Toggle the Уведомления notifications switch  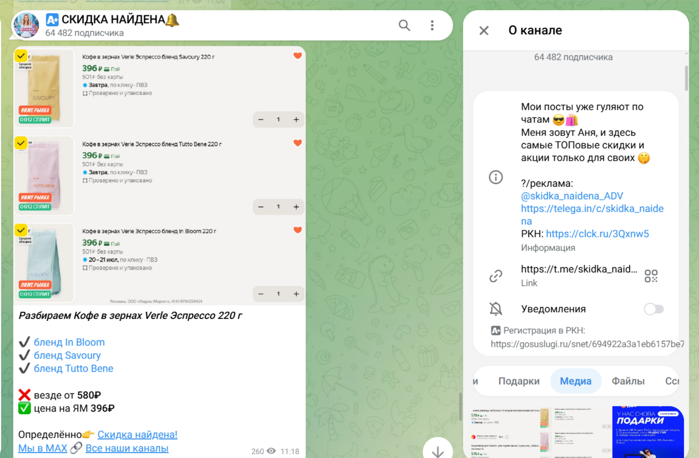pos(654,309)
